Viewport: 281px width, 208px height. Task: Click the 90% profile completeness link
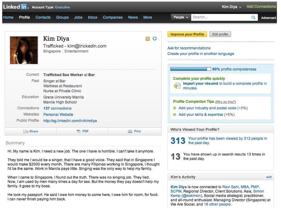[x=234, y=69]
